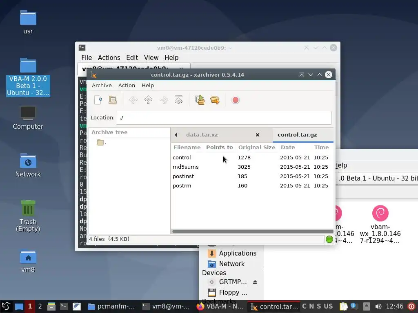The image size is (418, 313).
Task: Sort by the Points to column header
Action: pos(219,147)
